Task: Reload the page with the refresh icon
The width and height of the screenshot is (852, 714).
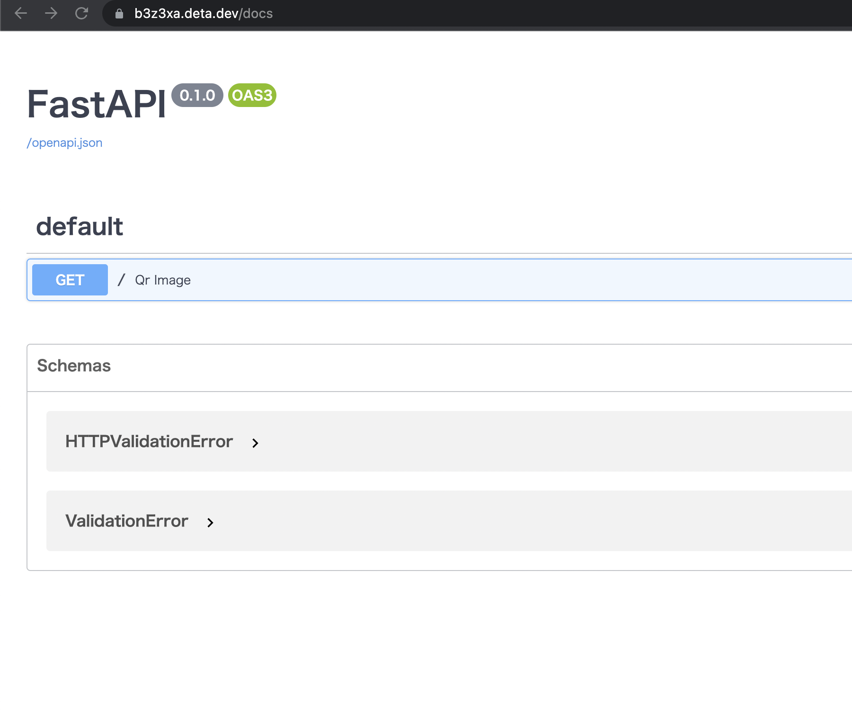Action: tap(81, 13)
